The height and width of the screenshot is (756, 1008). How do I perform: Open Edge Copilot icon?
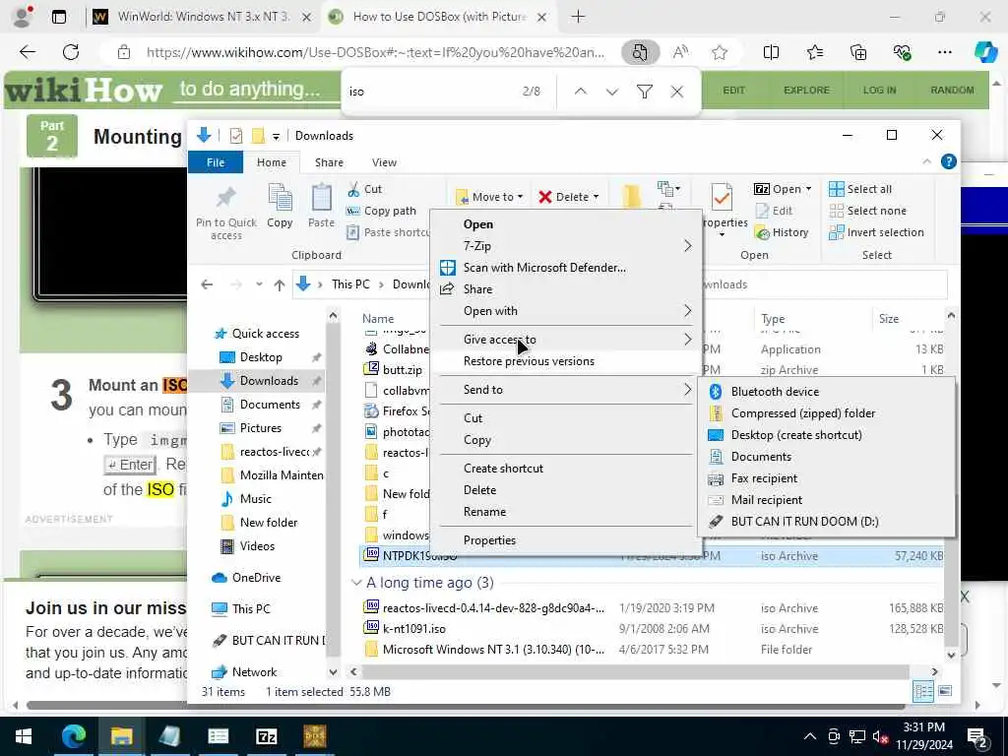tap(985, 52)
